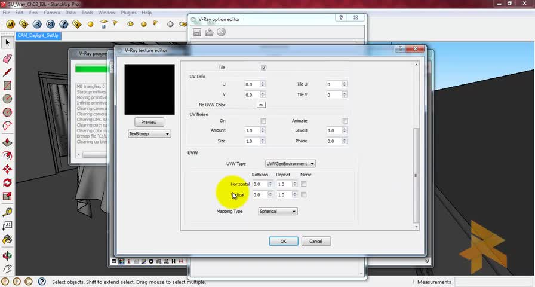Open the Draw menu
This screenshot has height=287, width=535.
70,13
